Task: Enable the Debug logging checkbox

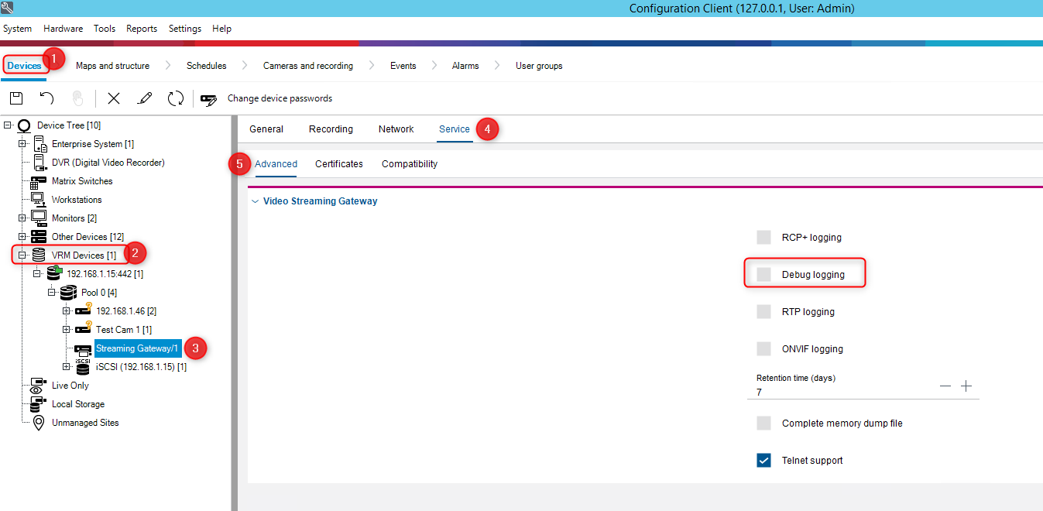Action: coord(764,275)
